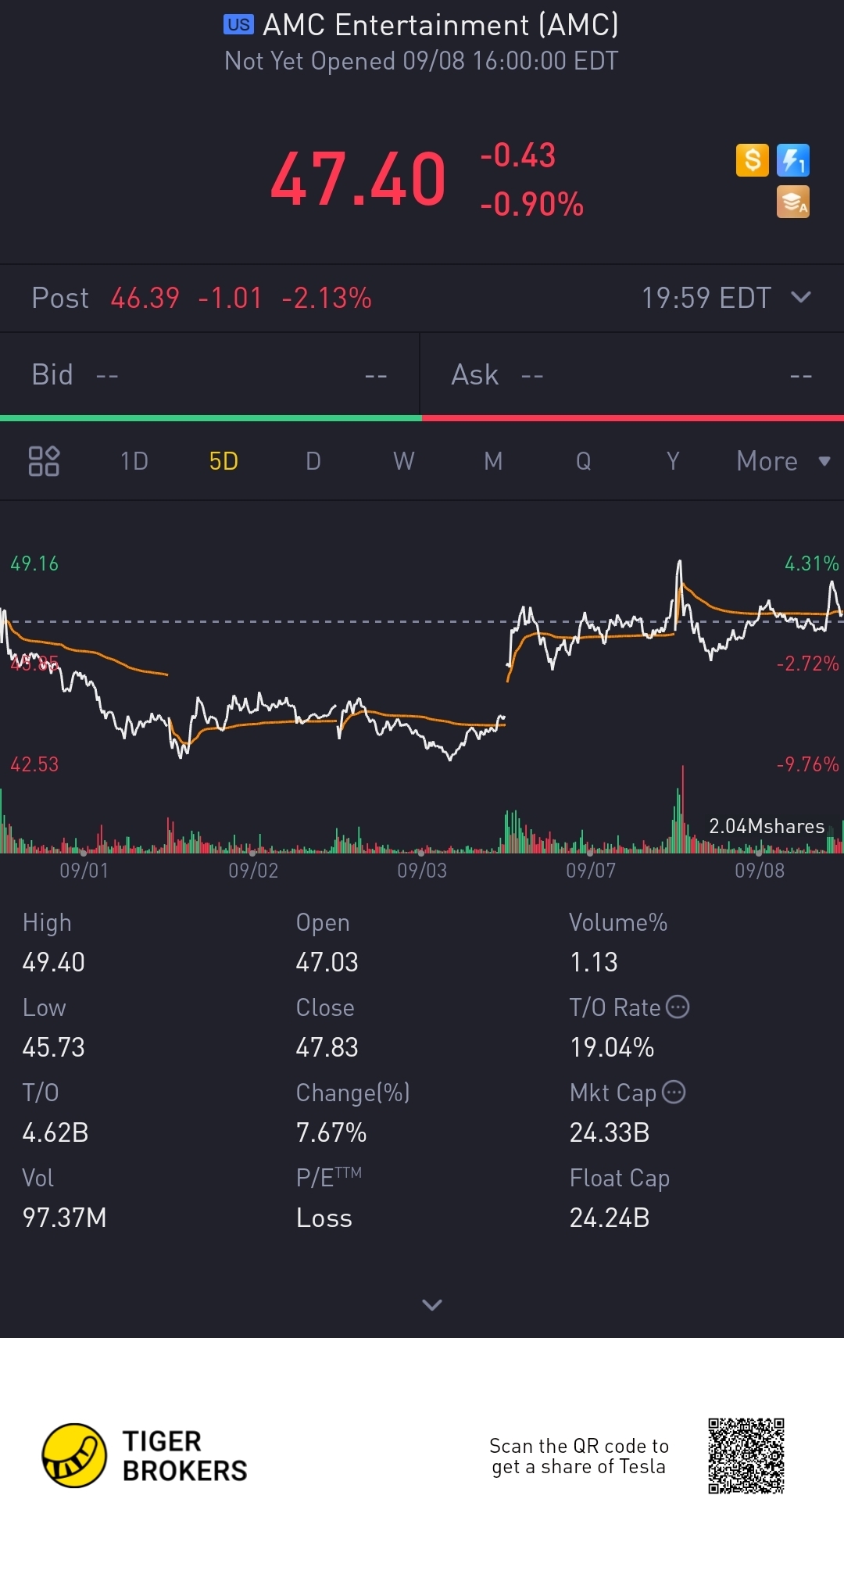
Task: Tap the orange stacked layers icon
Action: [x=793, y=202]
